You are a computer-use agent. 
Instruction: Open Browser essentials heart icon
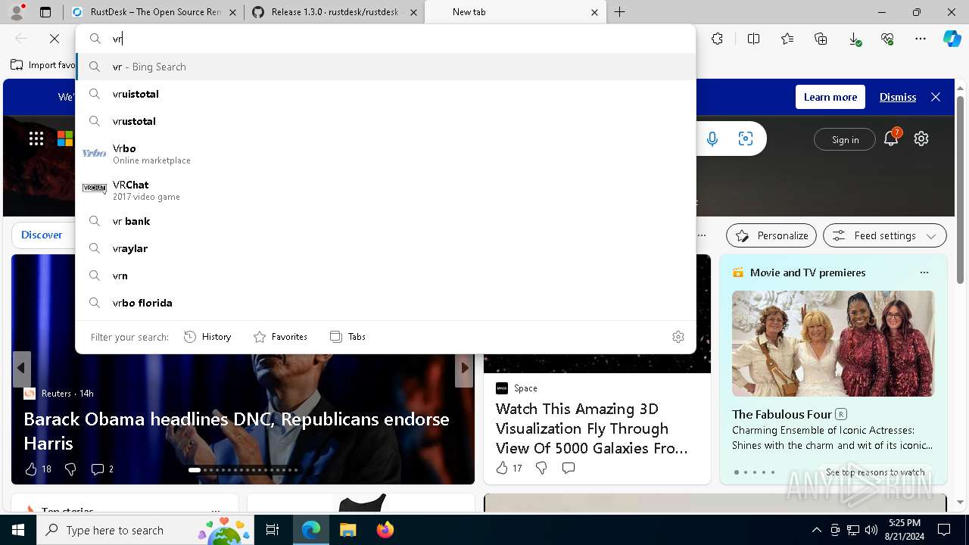(x=887, y=39)
